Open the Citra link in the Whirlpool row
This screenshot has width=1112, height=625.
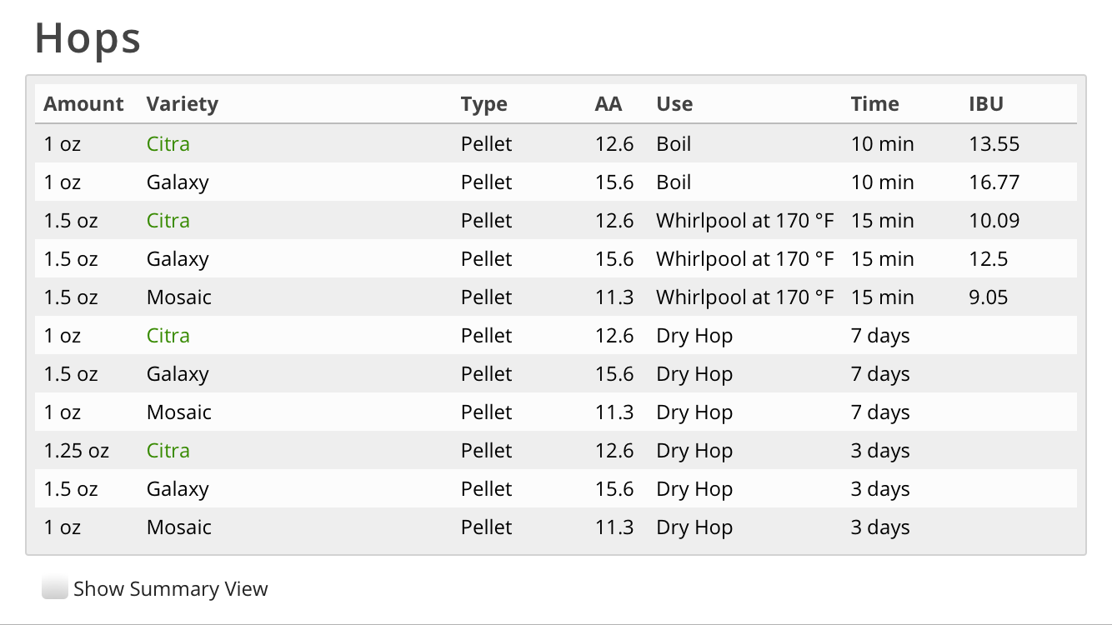click(x=168, y=221)
